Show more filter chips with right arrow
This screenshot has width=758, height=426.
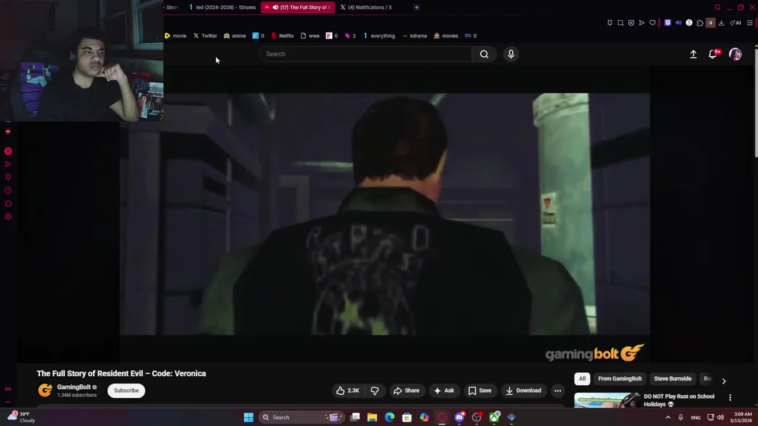pos(724,380)
